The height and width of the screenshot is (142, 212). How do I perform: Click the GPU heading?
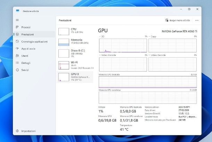point(103,31)
